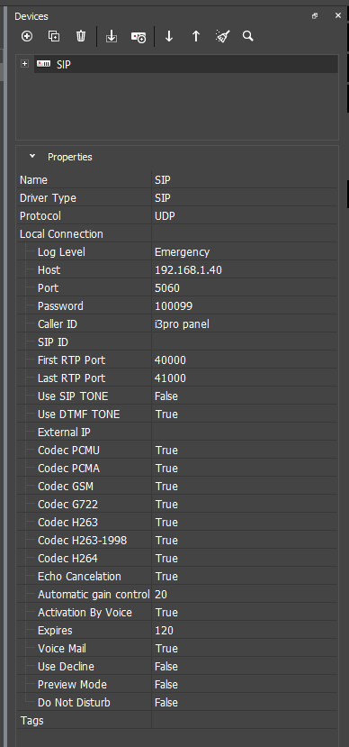
Task: Click the broom clean-up icon
Action: point(222,36)
